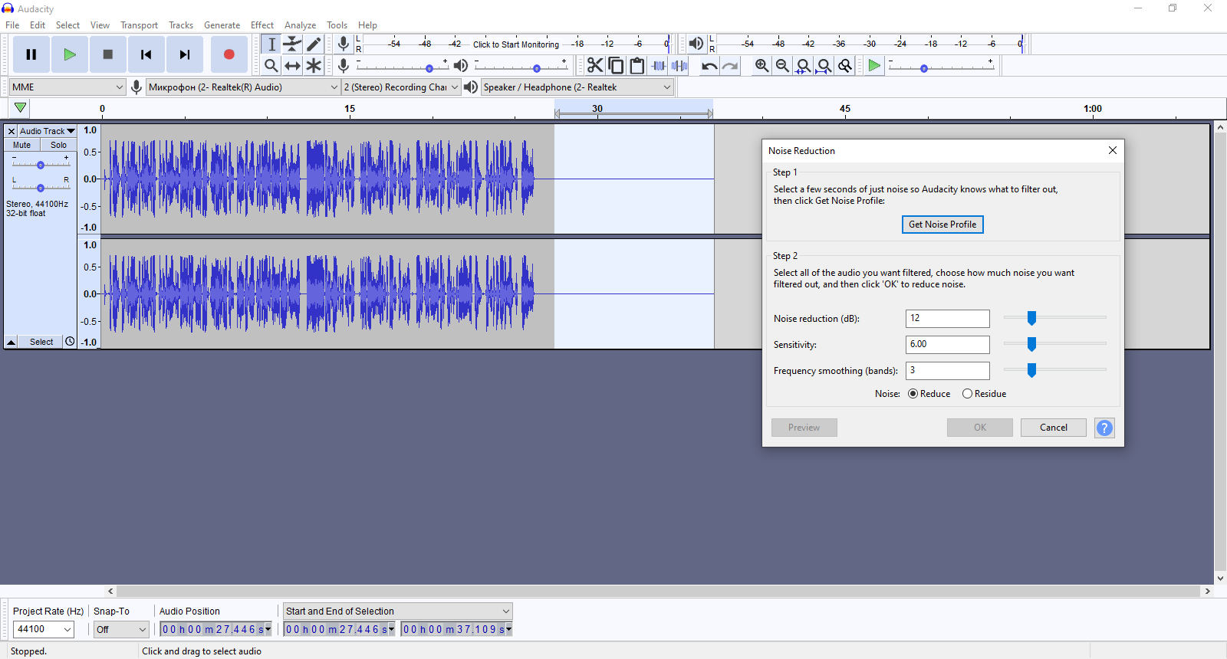Open the Snap-To Off dropdown
The width and height of the screenshot is (1227, 659).
(121, 629)
